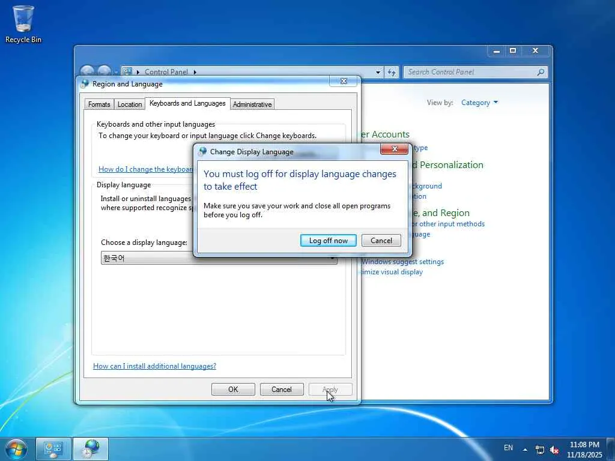Image resolution: width=615 pixels, height=461 pixels.
Task: Close the Region and Language window
Action: pyautogui.click(x=344, y=81)
